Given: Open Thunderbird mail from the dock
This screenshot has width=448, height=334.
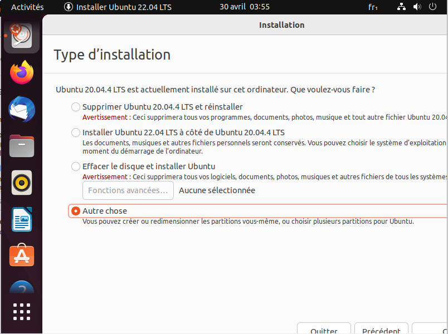Looking at the screenshot, I should click(x=22, y=109).
